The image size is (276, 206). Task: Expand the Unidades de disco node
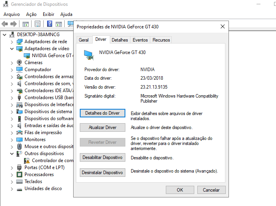12,189
